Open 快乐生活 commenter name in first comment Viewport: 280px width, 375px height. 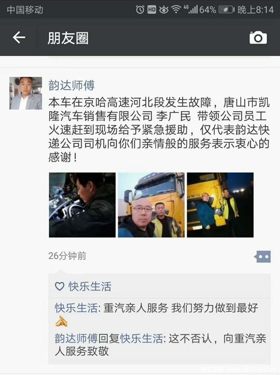76,308
